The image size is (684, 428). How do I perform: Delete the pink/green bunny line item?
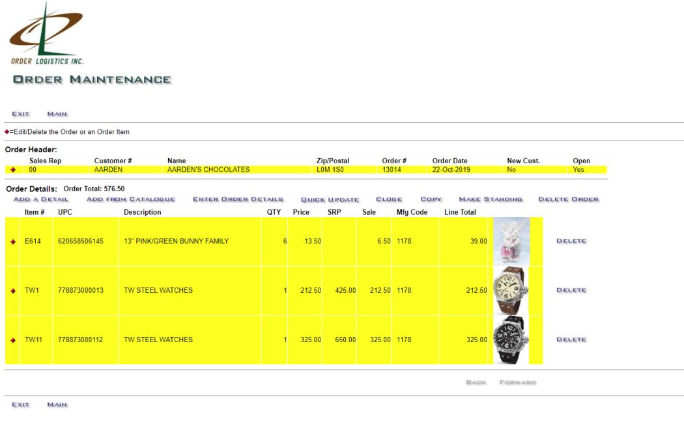[x=571, y=241]
